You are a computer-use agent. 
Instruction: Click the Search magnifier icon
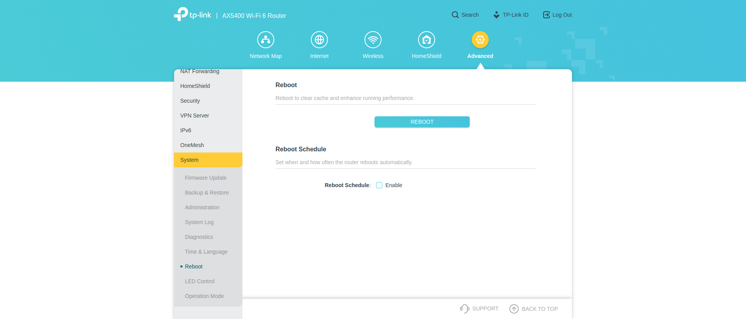(x=455, y=15)
